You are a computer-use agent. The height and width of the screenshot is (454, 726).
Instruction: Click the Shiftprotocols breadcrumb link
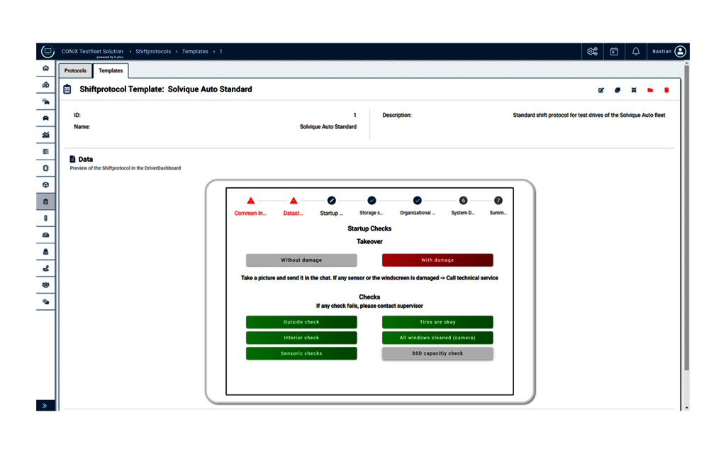click(x=153, y=52)
